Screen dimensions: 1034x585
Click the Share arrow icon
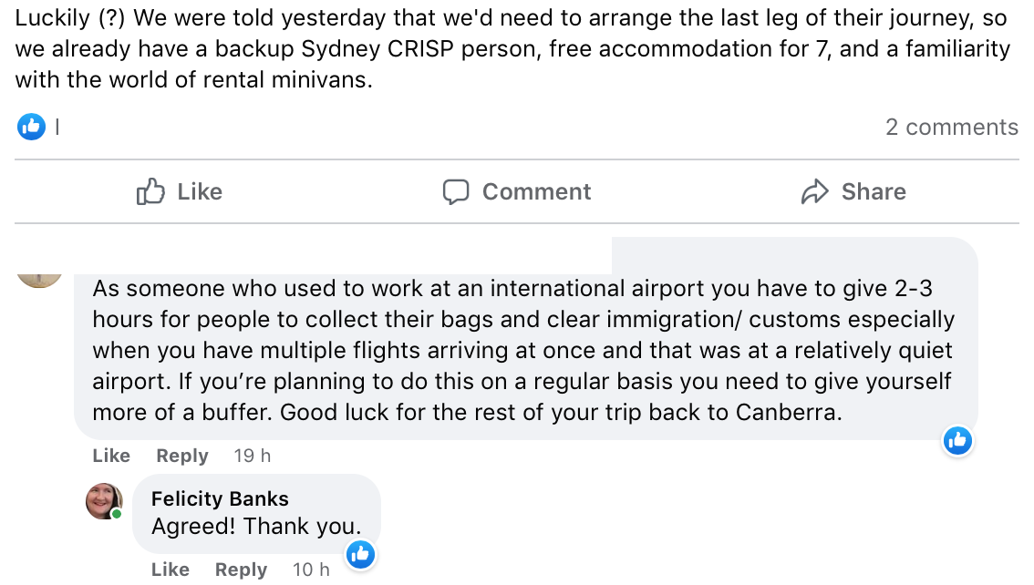point(813,191)
